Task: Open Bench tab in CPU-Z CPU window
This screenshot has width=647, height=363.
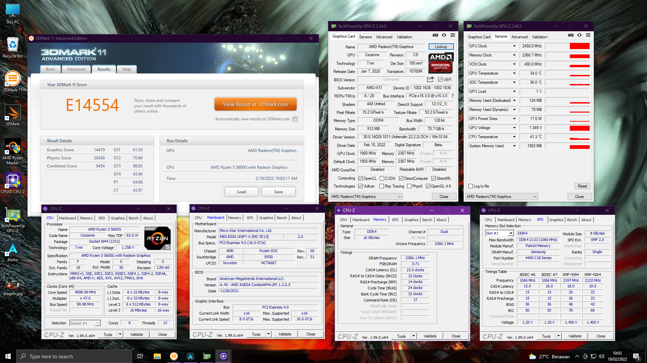Action: tap(134, 218)
